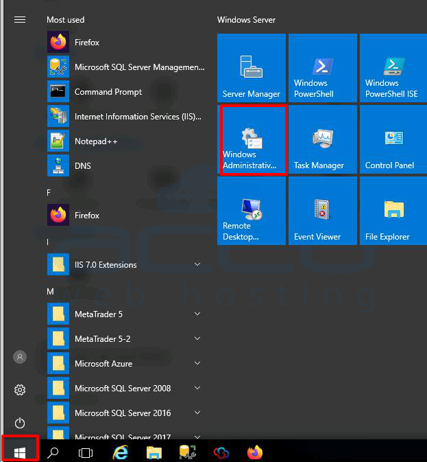Click the 'F' alphabet section header
427x462 pixels.
(49, 193)
